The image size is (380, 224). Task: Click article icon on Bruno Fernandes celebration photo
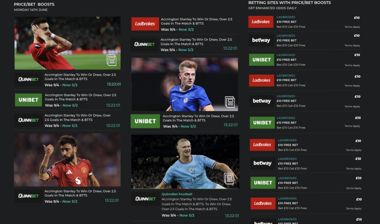[x=111, y=60]
